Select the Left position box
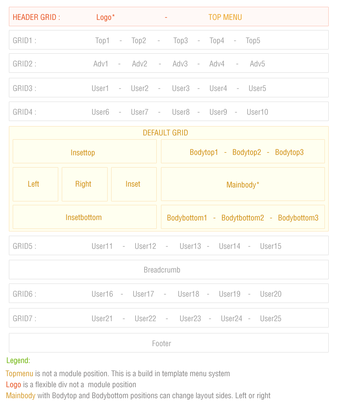The width and height of the screenshot is (338, 402). tap(35, 184)
